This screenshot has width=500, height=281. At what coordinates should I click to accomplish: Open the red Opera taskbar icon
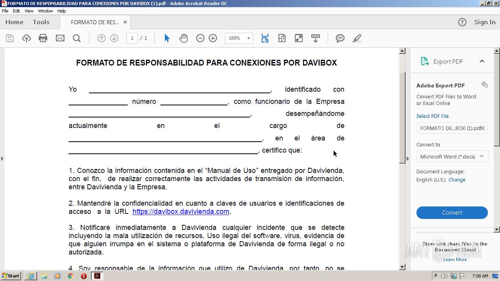coord(84,276)
